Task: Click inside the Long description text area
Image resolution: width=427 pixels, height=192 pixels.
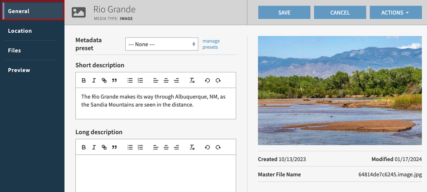Action: coord(156,173)
